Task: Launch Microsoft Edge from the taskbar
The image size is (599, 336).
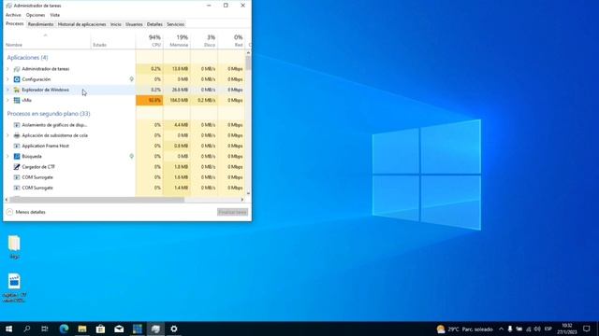Action: point(64,329)
